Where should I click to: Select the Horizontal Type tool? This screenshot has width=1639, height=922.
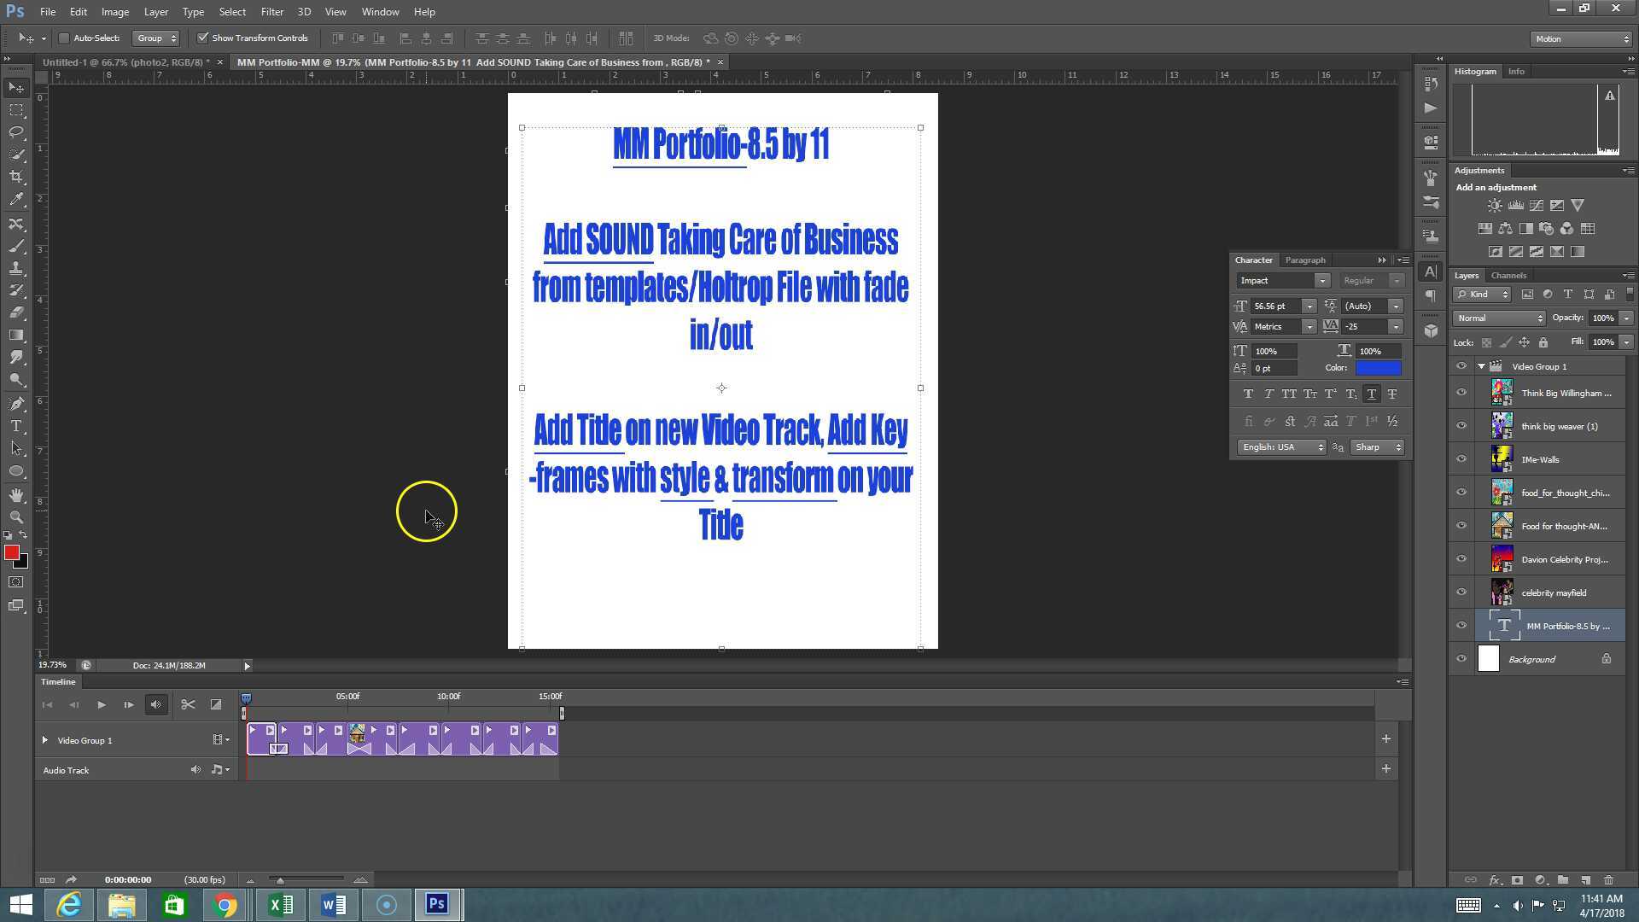[x=16, y=426]
